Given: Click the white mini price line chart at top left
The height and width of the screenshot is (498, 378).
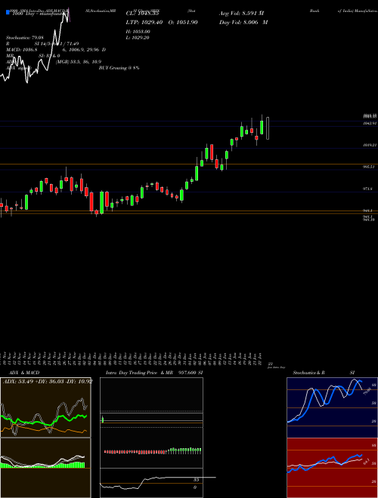Looking at the screenshot, I should pyautogui.click(x=35, y=46).
